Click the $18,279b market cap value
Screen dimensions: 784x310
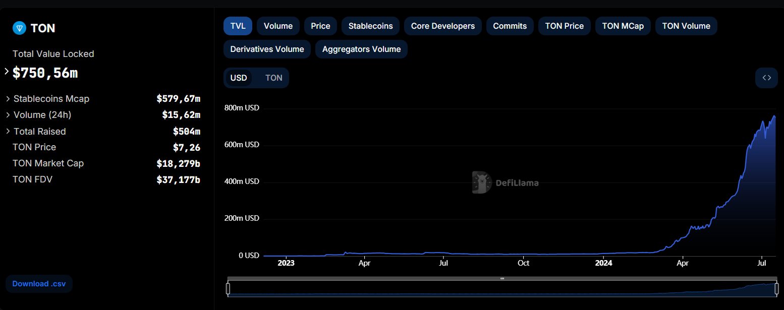tap(179, 164)
